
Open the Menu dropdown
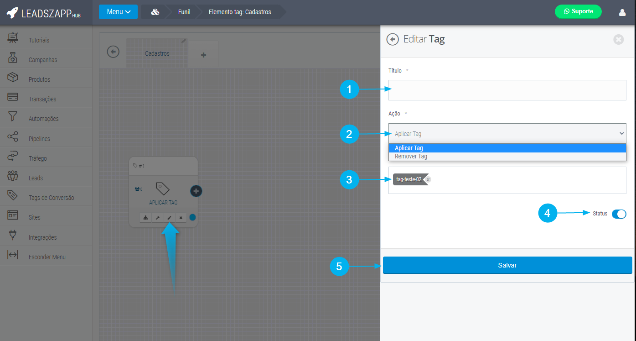[x=118, y=12]
